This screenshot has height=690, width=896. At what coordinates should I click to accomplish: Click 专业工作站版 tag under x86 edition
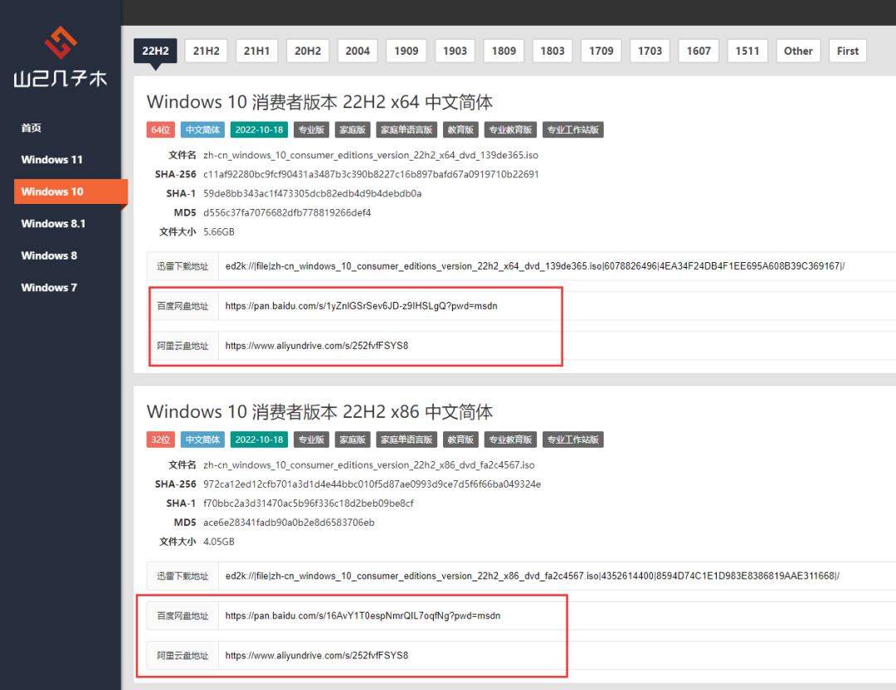573,440
